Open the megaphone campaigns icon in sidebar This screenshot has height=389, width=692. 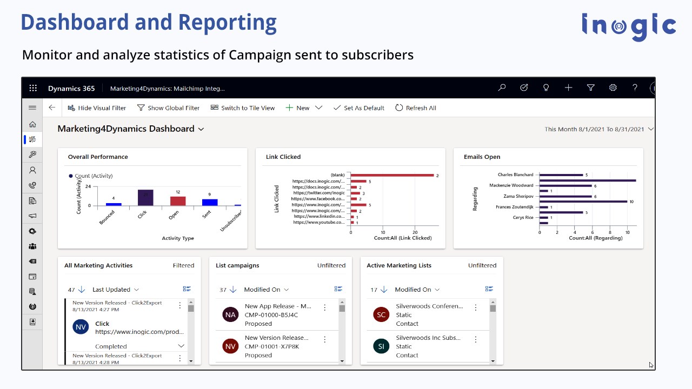point(32,216)
